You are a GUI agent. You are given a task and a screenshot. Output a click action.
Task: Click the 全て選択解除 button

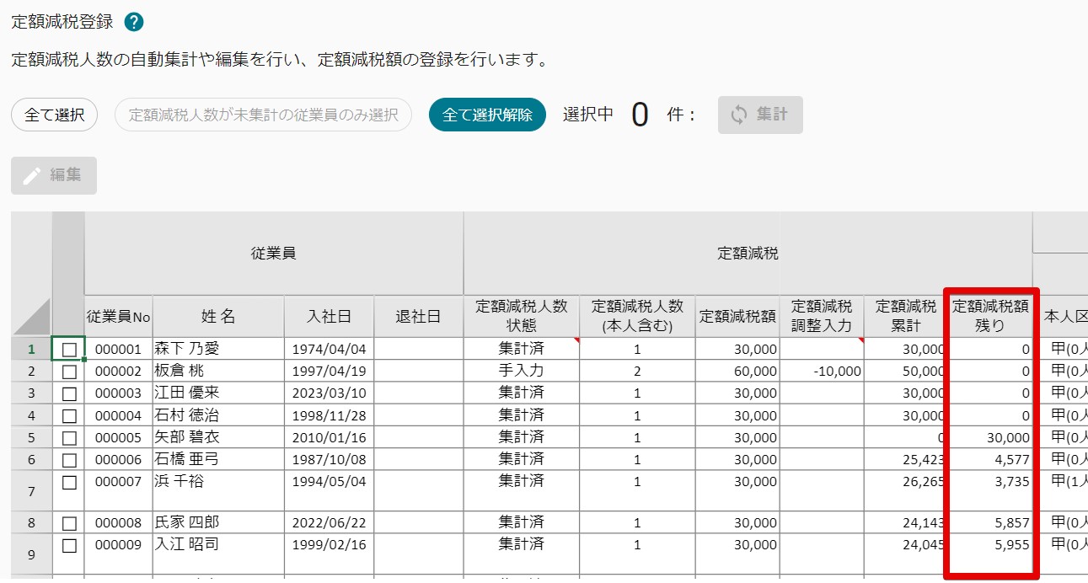click(x=487, y=115)
